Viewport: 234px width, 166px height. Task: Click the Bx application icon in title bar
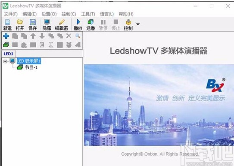pyautogui.click(x=6, y=6)
